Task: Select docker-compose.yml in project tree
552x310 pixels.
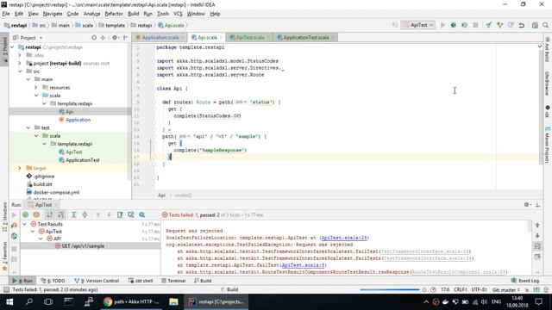Action: 56,193
